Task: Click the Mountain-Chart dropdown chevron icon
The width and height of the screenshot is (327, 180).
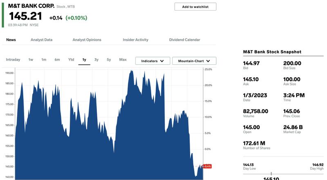Action: pos(208,61)
